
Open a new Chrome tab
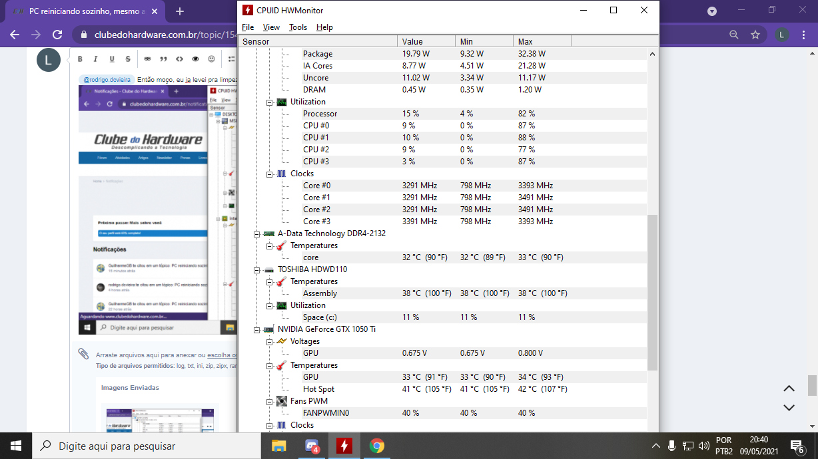180,11
